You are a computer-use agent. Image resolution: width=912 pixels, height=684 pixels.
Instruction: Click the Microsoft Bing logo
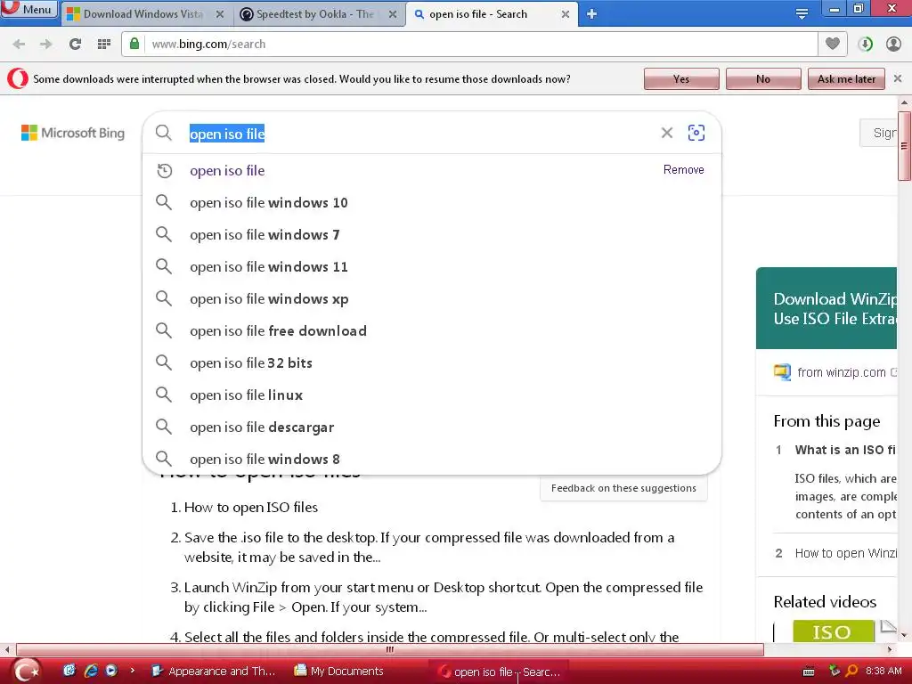[73, 134]
